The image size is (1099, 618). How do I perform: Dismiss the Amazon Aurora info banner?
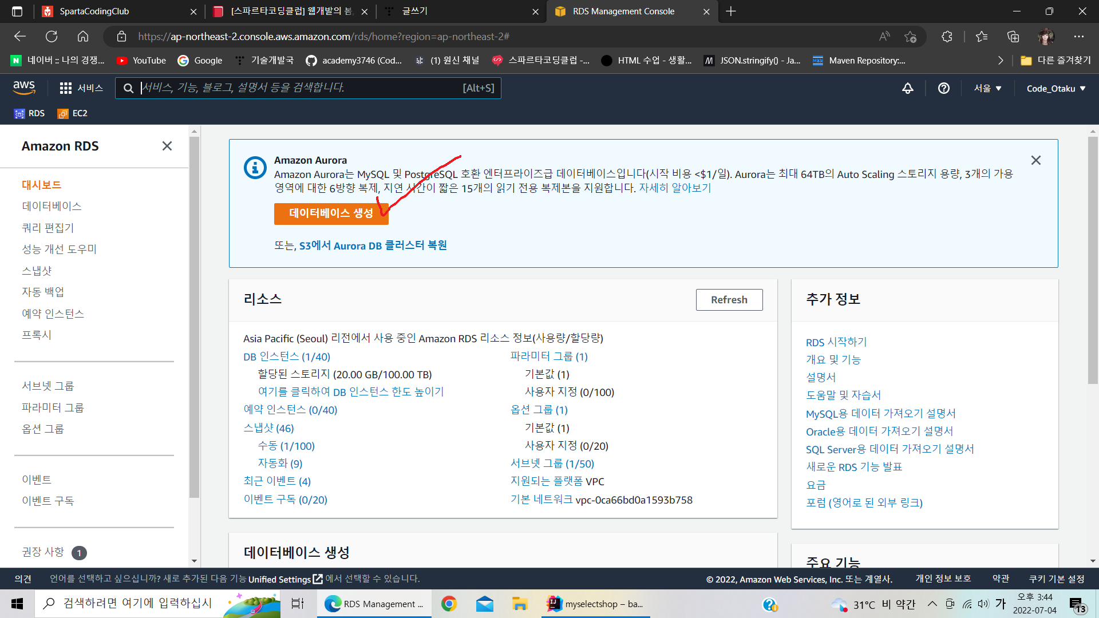tap(1036, 160)
